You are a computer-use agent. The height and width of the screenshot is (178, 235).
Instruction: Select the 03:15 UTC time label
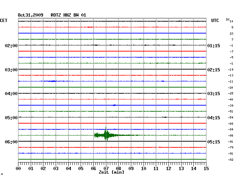coord(214,94)
